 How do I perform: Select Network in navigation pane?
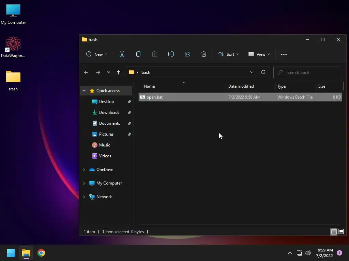(x=104, y=197)
